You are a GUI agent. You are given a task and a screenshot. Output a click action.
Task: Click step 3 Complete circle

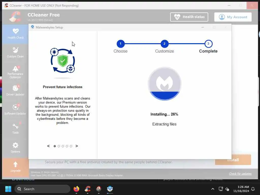208,44
